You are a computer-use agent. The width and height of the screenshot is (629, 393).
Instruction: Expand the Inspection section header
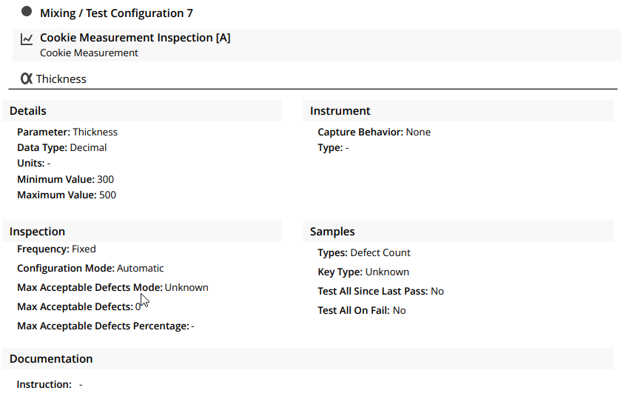coord(142,232)
